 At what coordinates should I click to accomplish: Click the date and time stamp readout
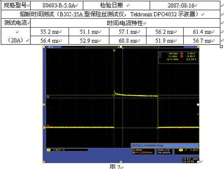coord(191,160)
